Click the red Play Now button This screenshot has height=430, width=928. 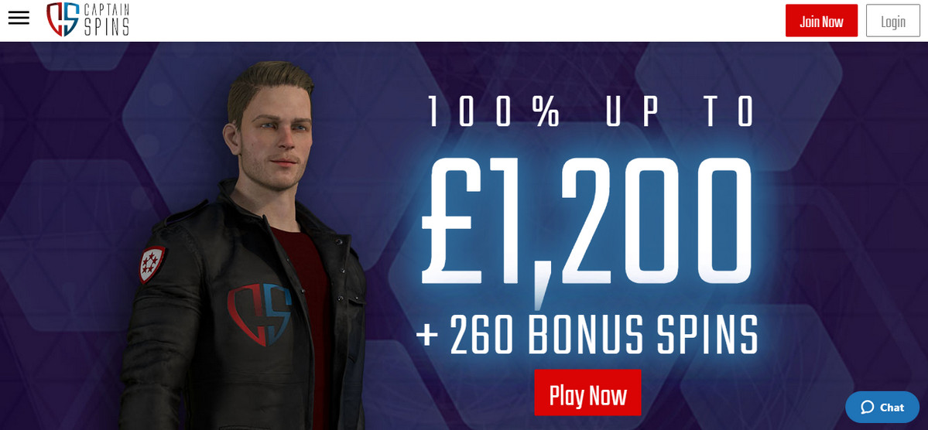[x=587, y=393]
